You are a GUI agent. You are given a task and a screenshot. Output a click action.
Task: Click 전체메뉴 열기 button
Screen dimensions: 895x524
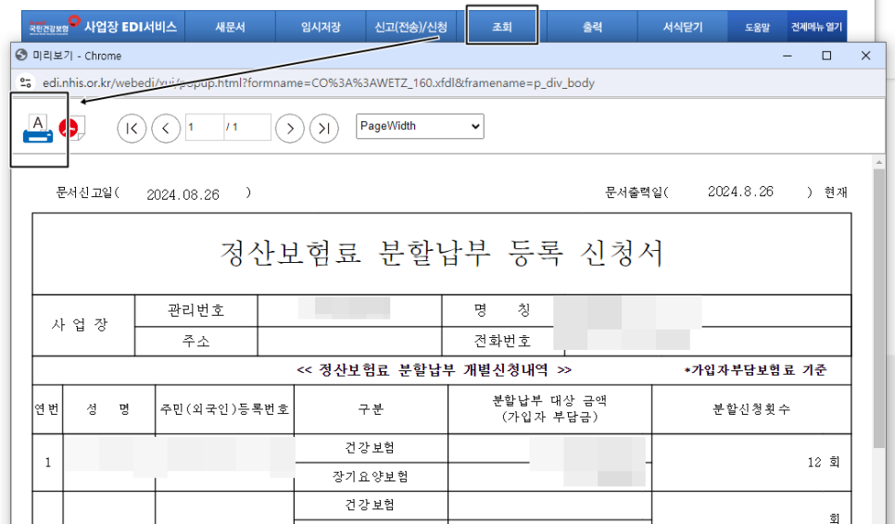[x=816, y=27]
